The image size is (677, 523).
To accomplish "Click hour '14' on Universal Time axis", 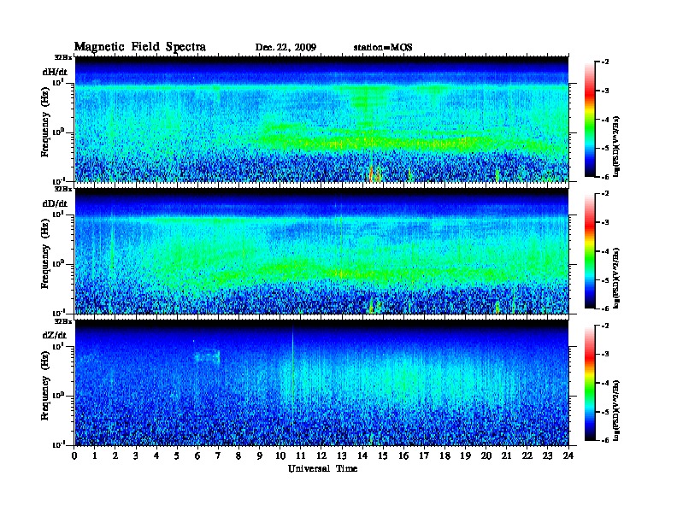I will click(362, 456).
